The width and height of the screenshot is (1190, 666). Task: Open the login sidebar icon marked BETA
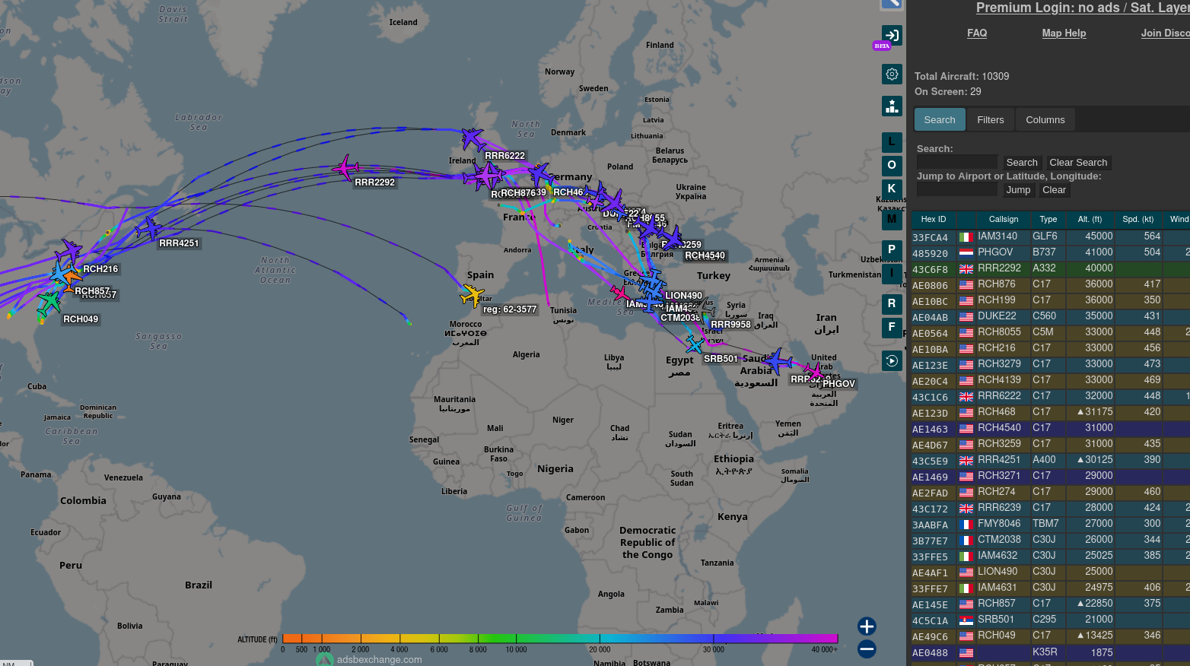tap(892, 36)
